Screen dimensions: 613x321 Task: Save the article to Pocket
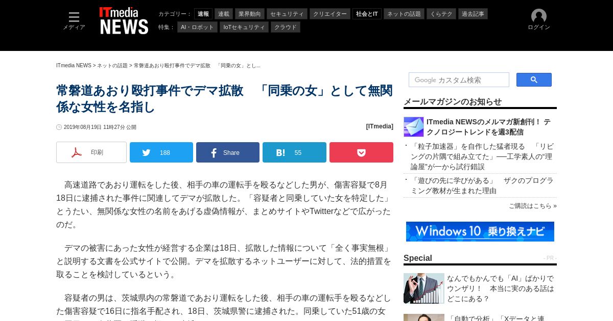click(361, 152)
